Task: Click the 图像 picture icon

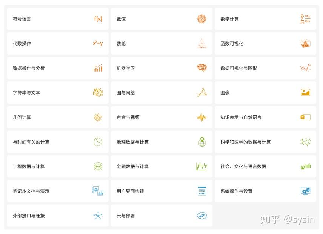Action: 305,92
